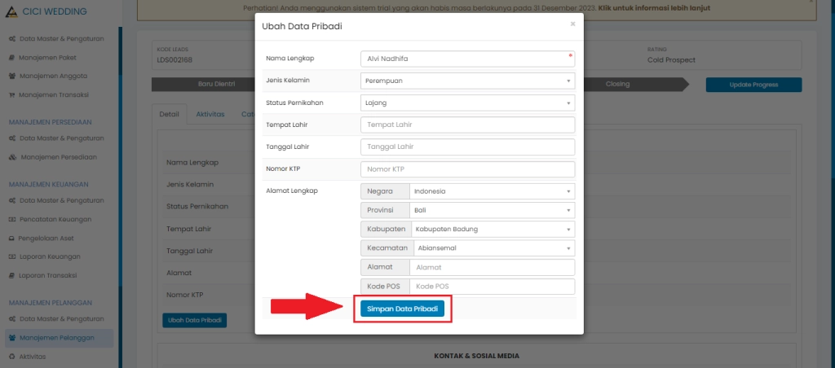Open the Provinsi dropdown showing Bali

point(492,210)
